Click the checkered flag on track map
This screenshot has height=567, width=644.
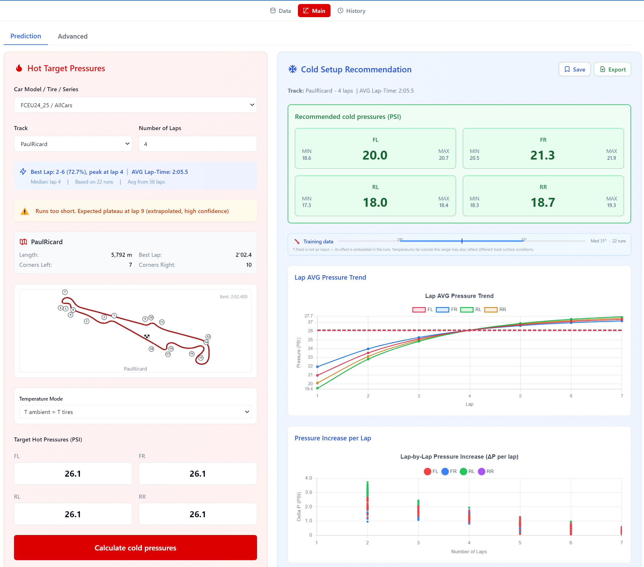tap(147, 336)
